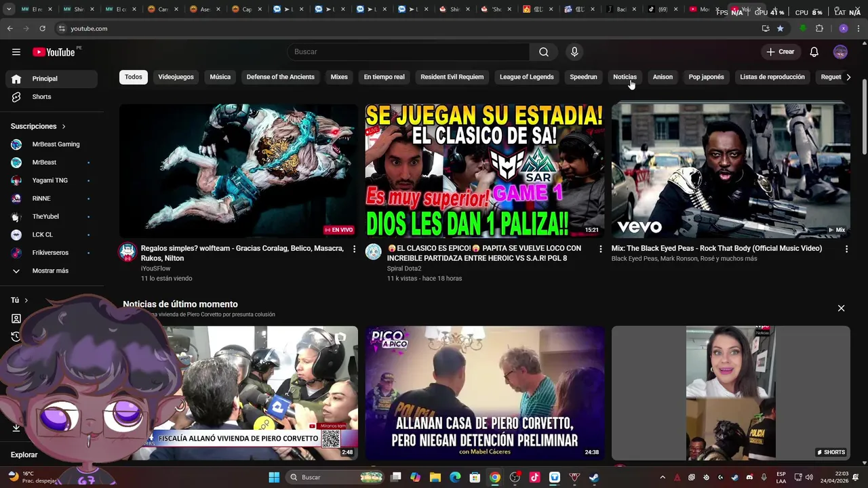The height and width of the screenshot is (488, 868).
Task: Select the Anison chip
Action: coord(663,77)
